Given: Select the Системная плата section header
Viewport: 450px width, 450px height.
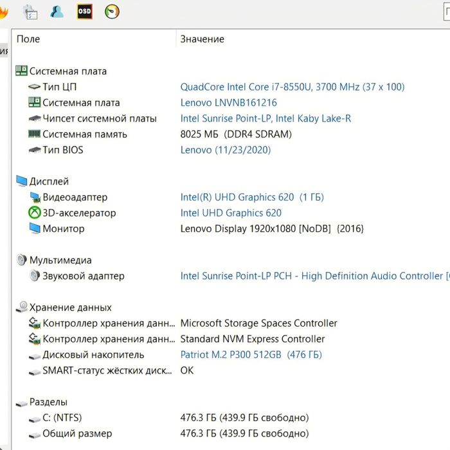Looking at the screenshot, I should [x=68, y=71].
